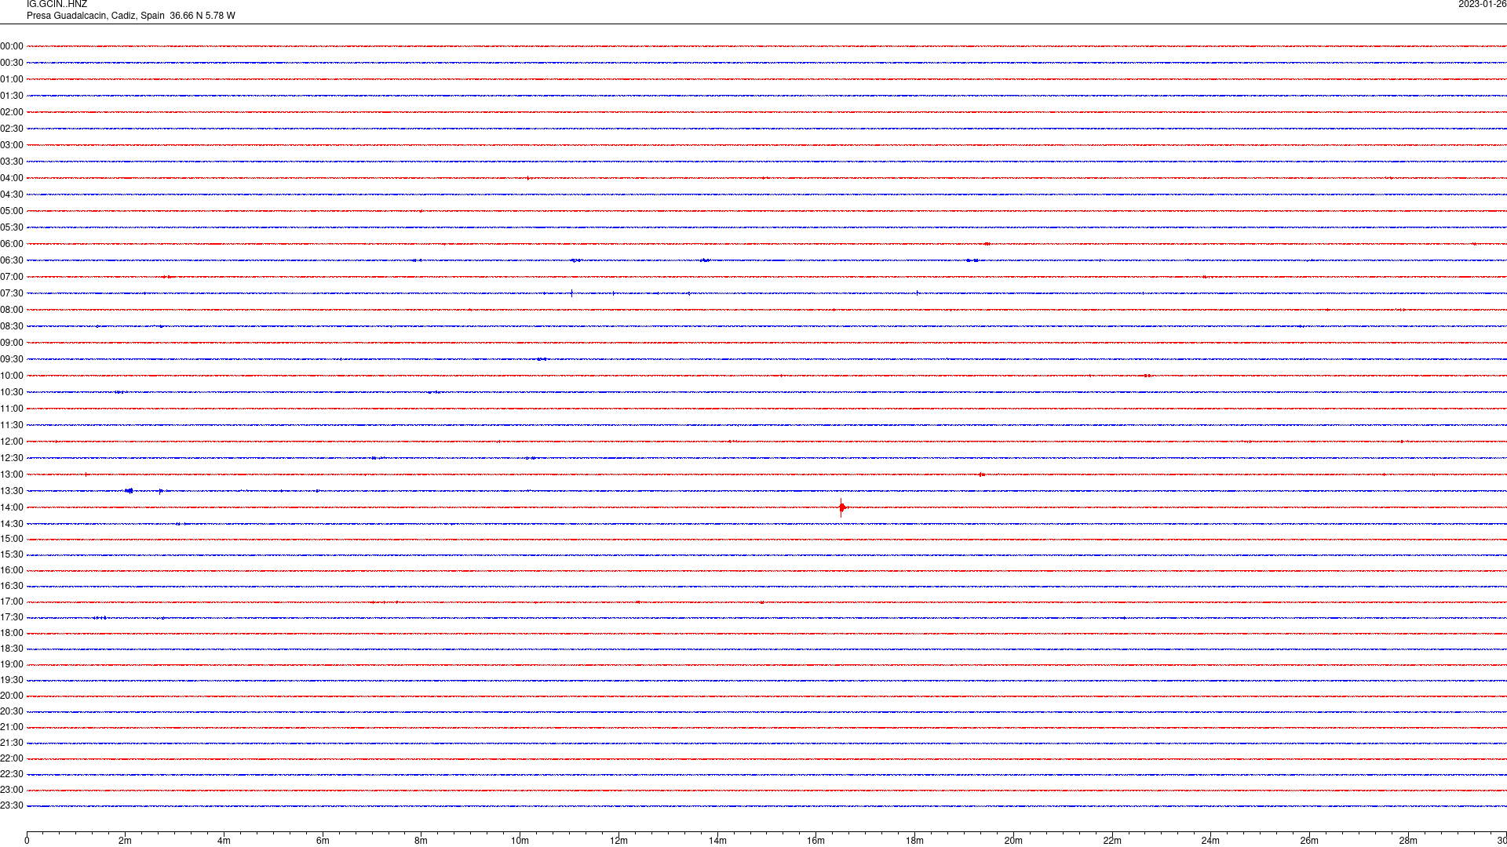Select the 8m axis tick label
The height and width of the screenshot is (847, 1507).
pyautogui.click(x=421, y=841)
